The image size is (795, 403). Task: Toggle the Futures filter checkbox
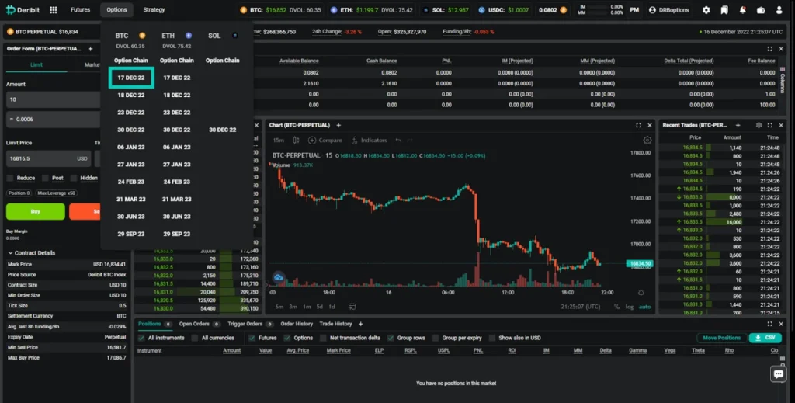pos(252,338)
